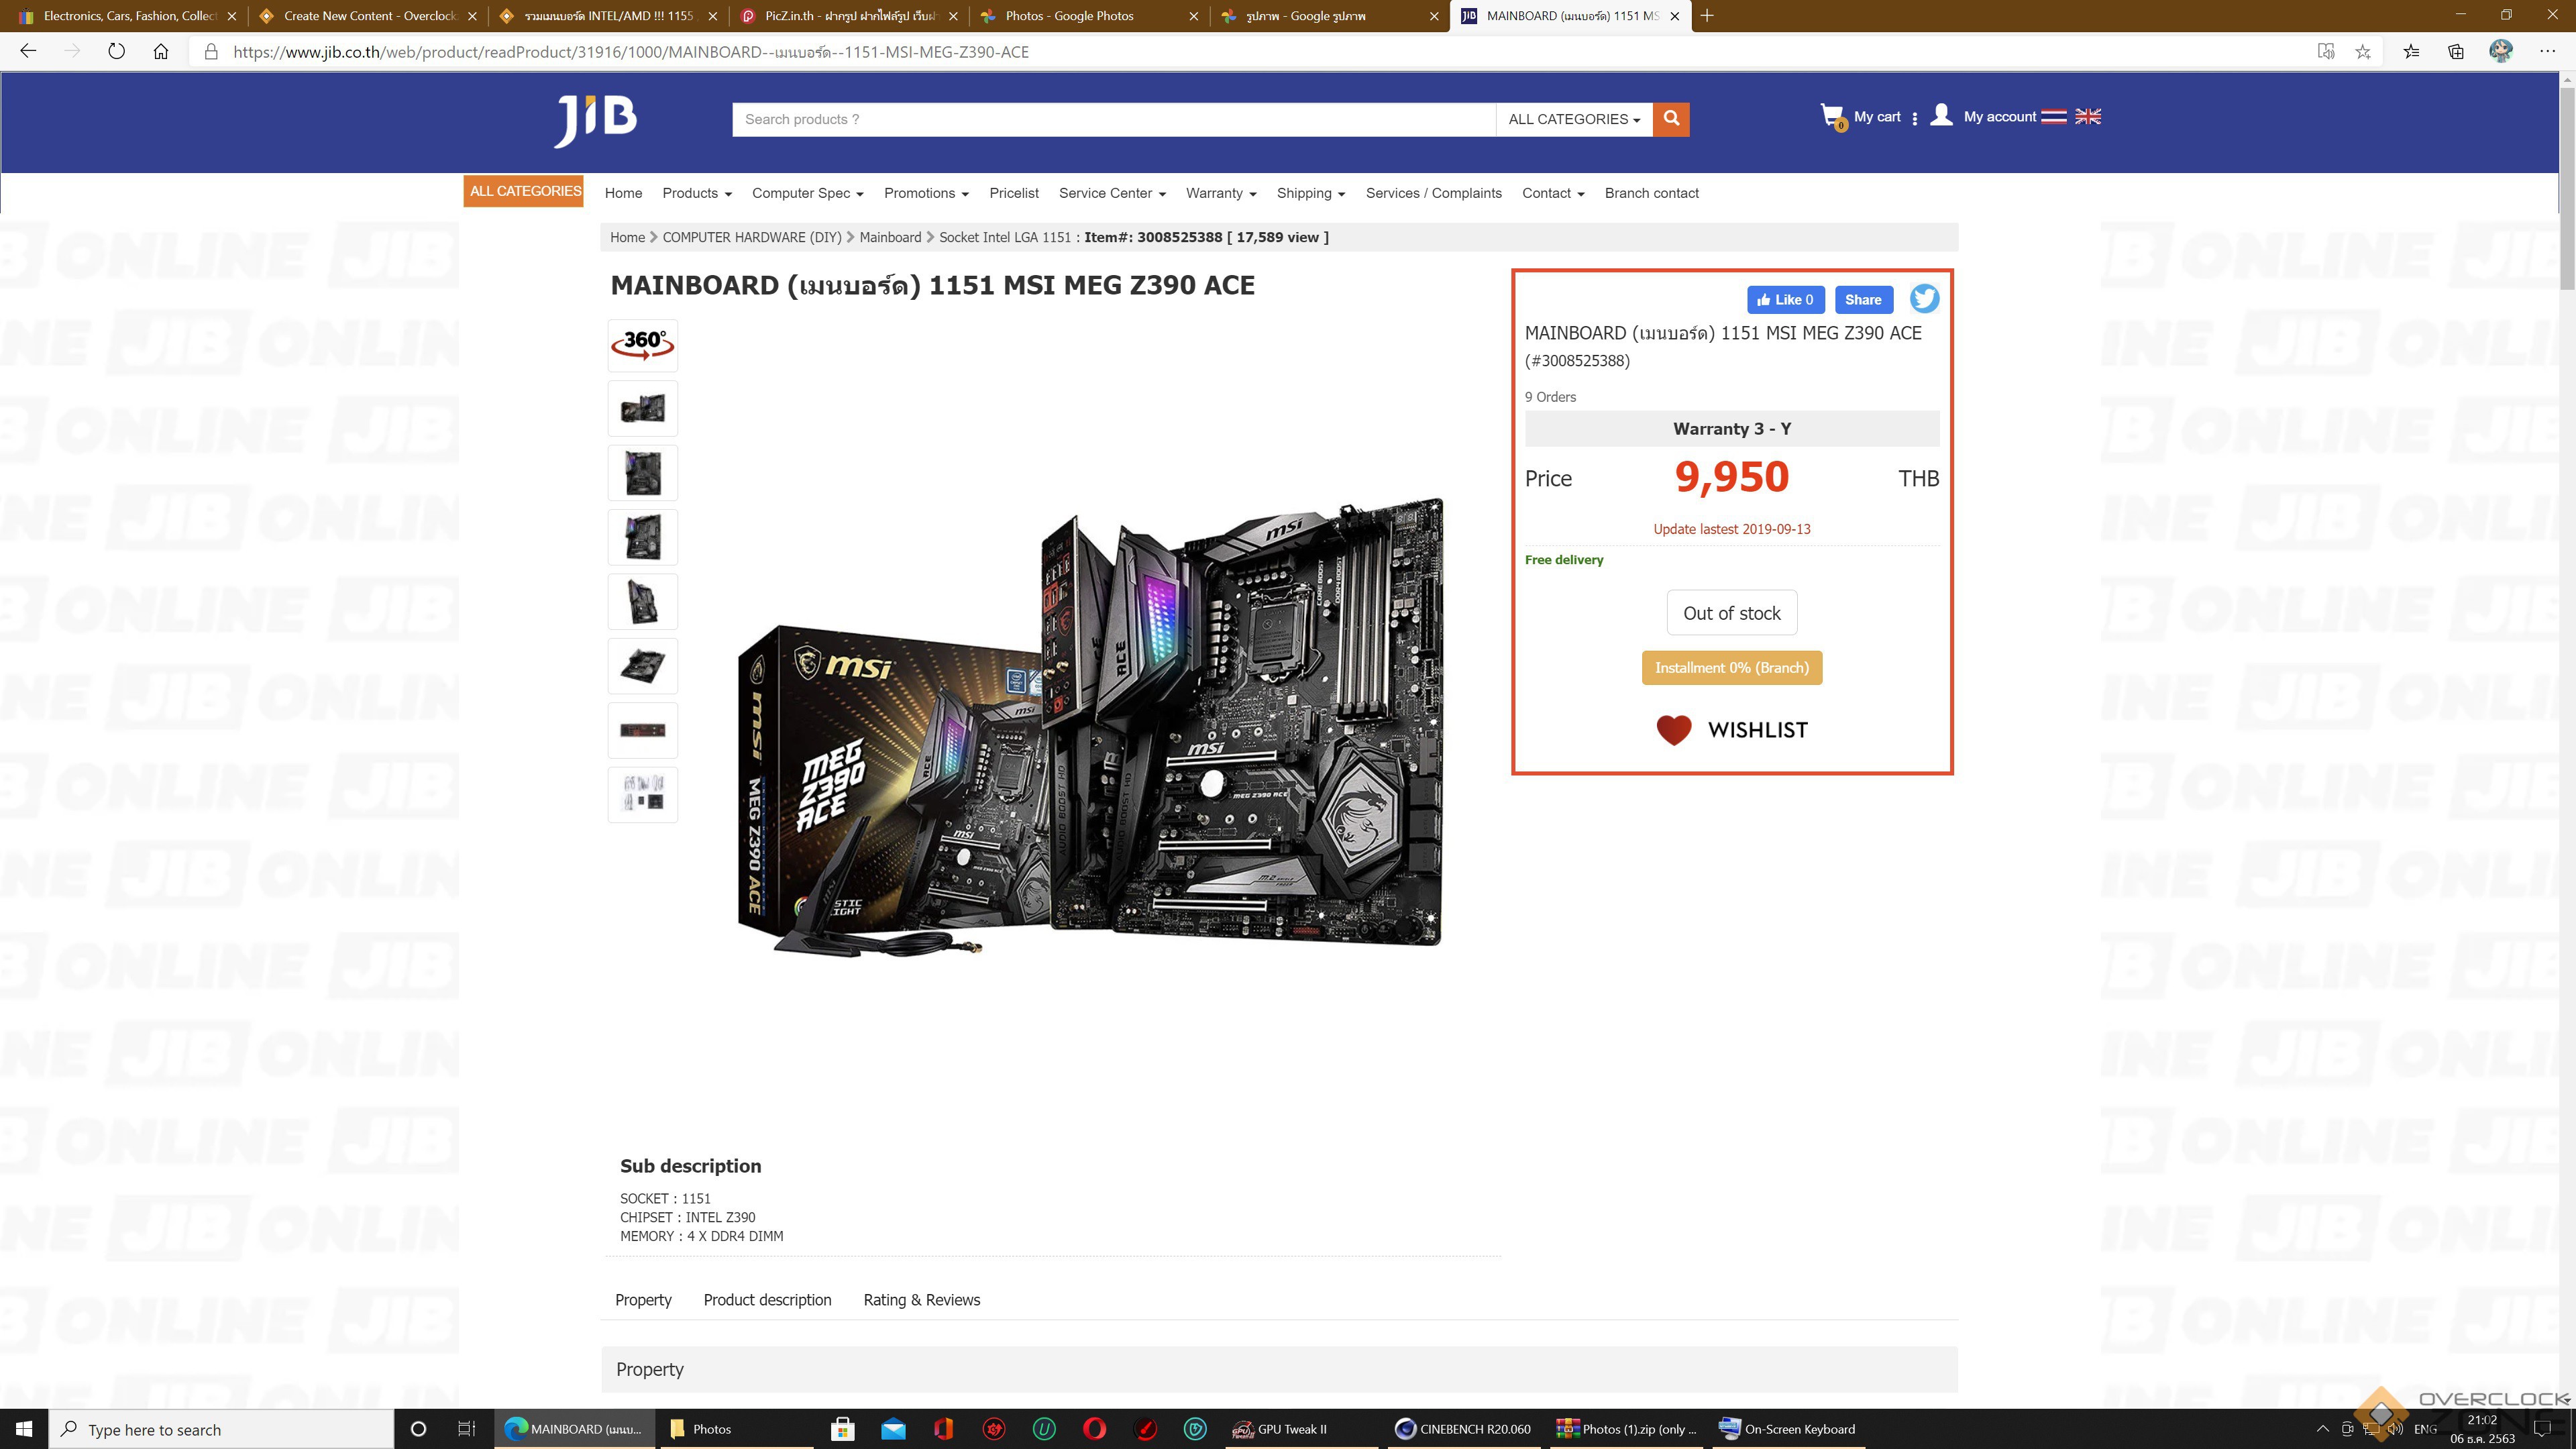Expand the Shipping nav dropdown
The height and width of the screenshot is (1449, 2576).
[x=1310, y=193]
